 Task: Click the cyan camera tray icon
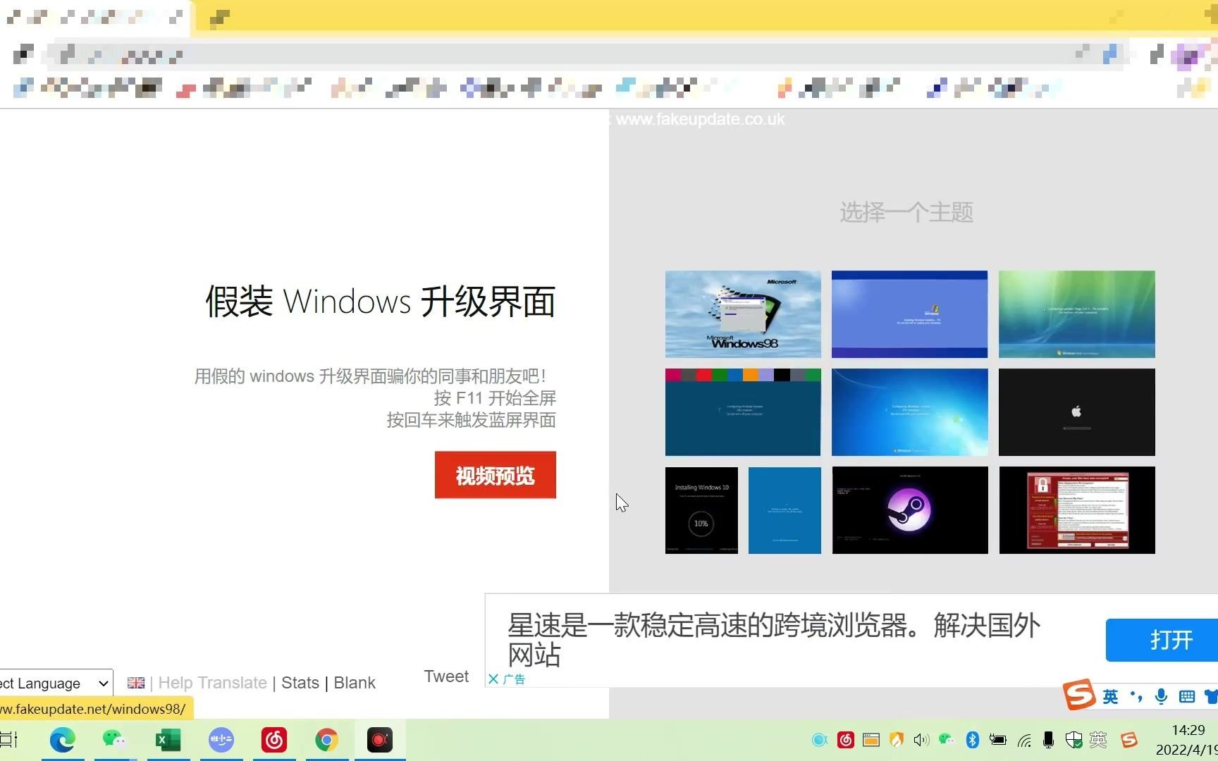[x=819, y=740]
